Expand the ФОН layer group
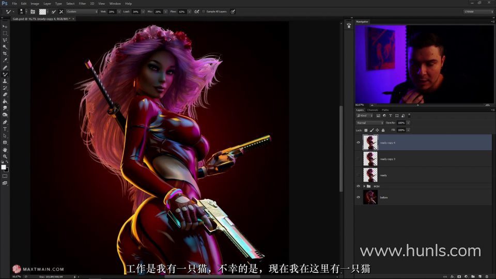The height and width of the screenshot is (279, 496). point(364,187)
